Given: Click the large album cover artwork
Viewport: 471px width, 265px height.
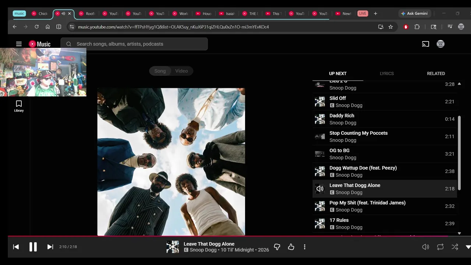Looking at the screenshot, I should coord(171,162).
